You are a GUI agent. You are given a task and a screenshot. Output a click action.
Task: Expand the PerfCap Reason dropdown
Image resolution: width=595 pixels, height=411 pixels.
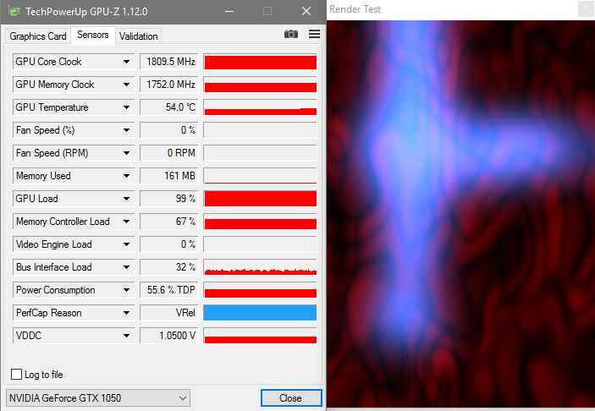[126, 313]
